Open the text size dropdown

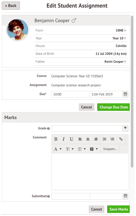click(70, 149)
